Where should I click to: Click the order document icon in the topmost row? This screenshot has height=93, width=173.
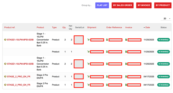tap(107, 40)
